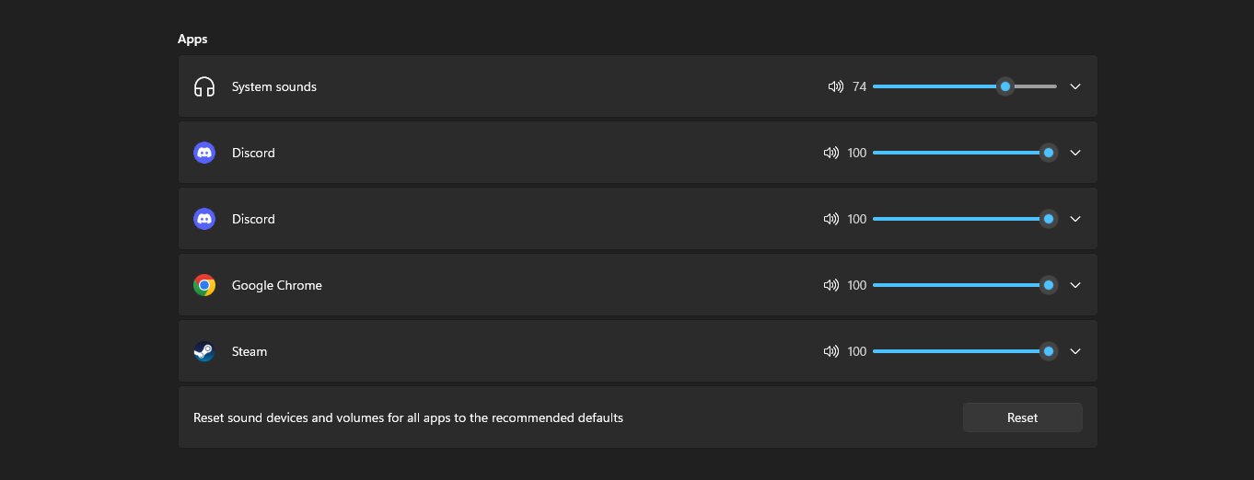Screen dimensions: 1254x480
Task: Click the first Discord app icon
Action: (x=204, y=153)
